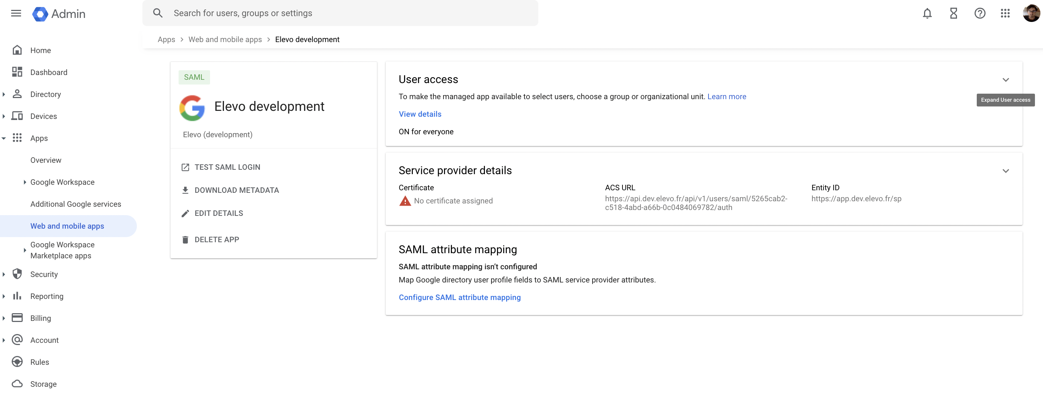This screenshot has width=1043, height=401.
Task: Click the SAML badge label
Action: click(194, 77)
